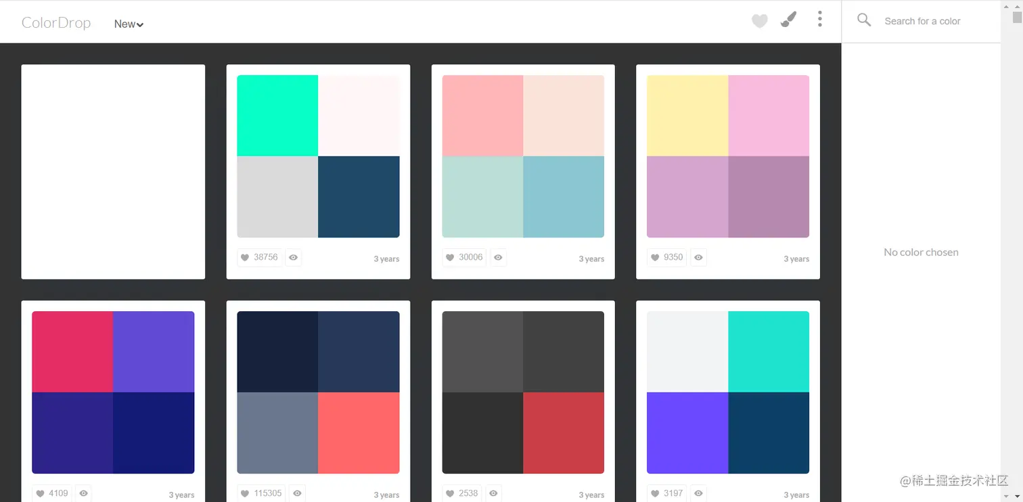Open the favorites heart icon in header
Screen dimensions: 1023x502
point(760,22)
